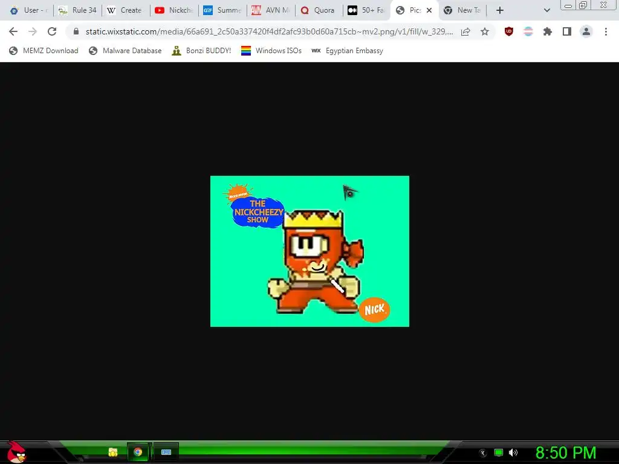Click the Nickcheezy Show image

(309, 251)
